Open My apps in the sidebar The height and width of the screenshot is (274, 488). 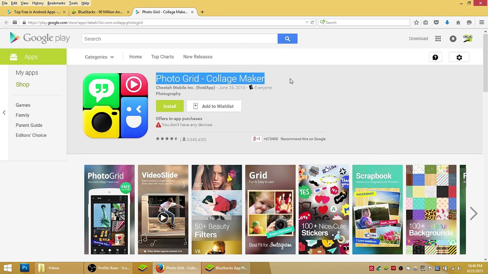[x=27, y=73]
